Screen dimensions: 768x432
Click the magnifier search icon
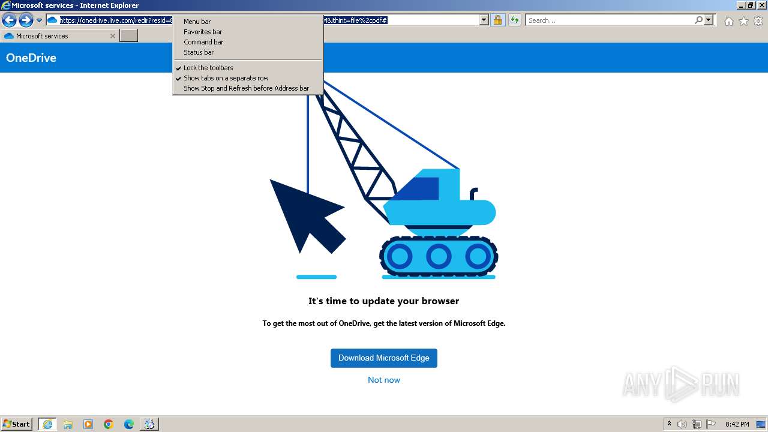698,20
